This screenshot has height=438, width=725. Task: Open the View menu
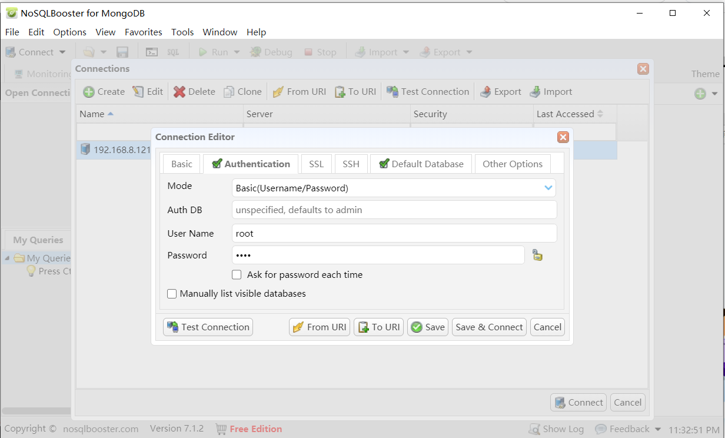tap(106, 32)
